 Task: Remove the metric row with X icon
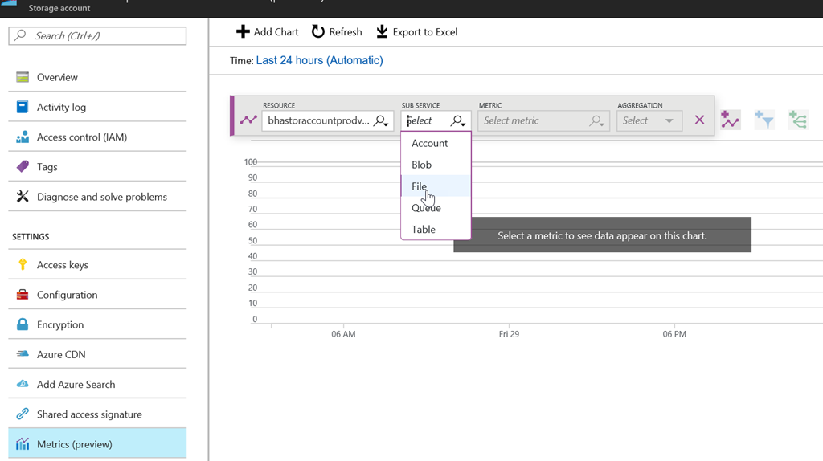point(699,120)
